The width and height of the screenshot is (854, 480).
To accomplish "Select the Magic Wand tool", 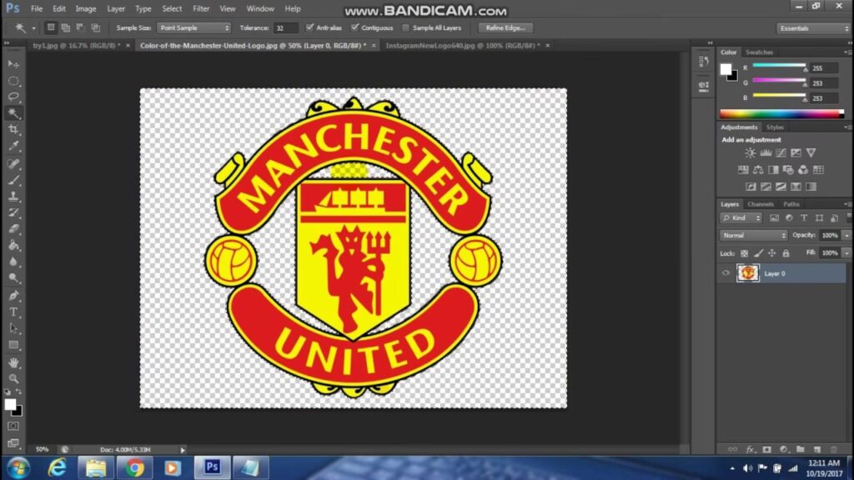I will pos(13,113).
